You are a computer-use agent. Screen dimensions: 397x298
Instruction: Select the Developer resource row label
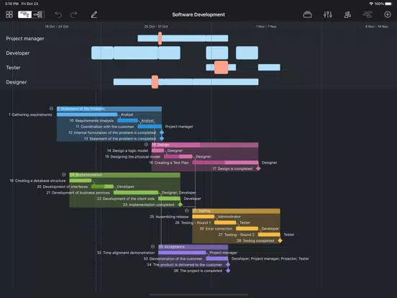pyautogui.click(x=18, y=53)
